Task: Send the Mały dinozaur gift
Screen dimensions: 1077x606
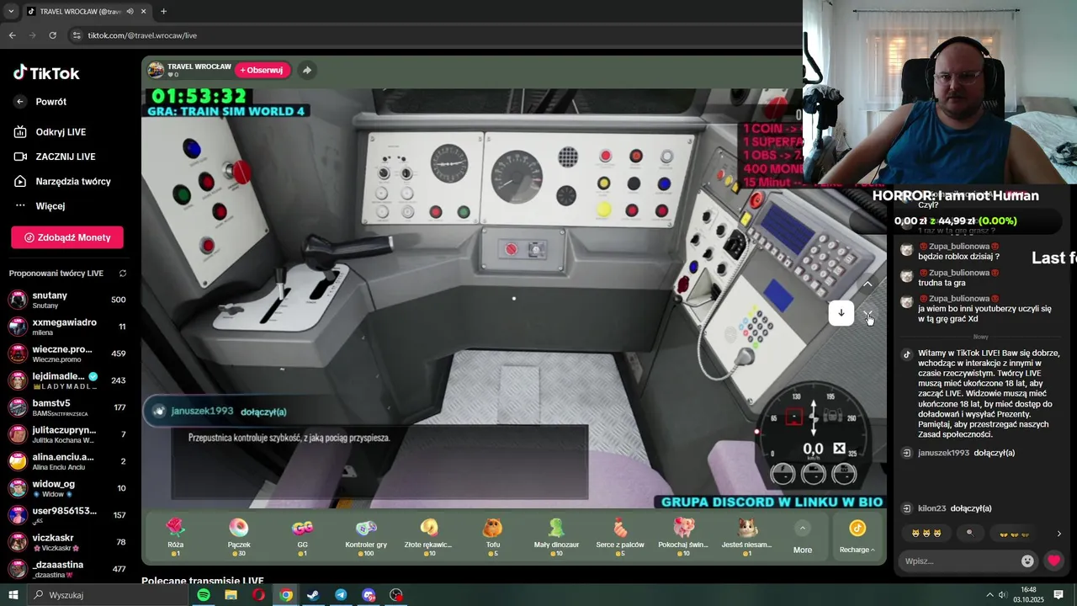Action: (x=556, y=536)
